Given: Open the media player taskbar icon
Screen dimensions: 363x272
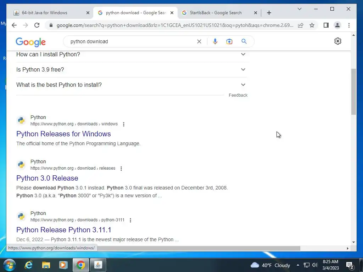Looking at the screenshot, I should click(63, 265).
